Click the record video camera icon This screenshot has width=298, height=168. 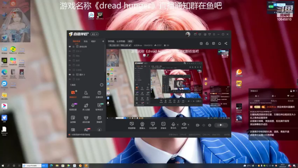pos(198,125)
